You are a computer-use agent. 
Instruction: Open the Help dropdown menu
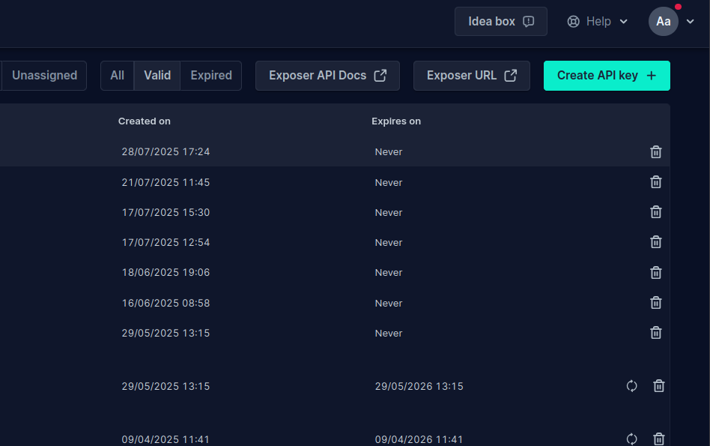point(597,21)
